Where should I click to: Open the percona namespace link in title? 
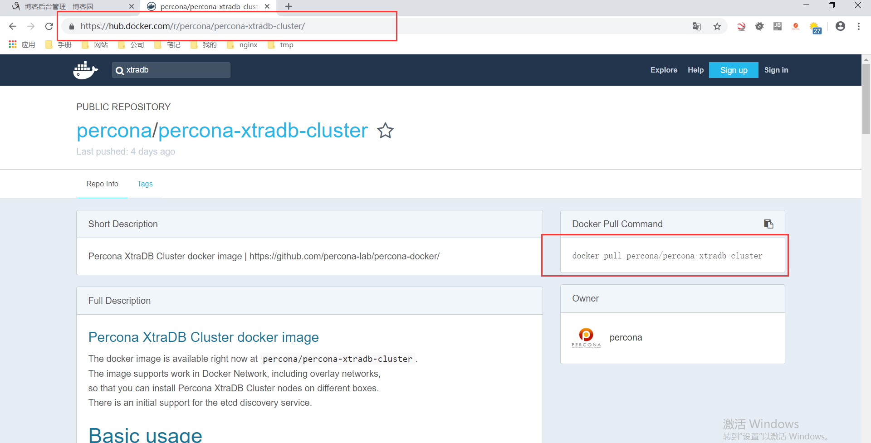[114, 131]
